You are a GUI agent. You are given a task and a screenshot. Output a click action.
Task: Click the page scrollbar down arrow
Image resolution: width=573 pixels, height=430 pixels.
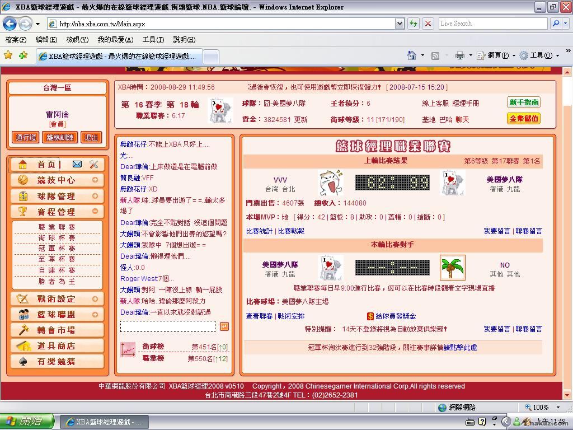567,395
